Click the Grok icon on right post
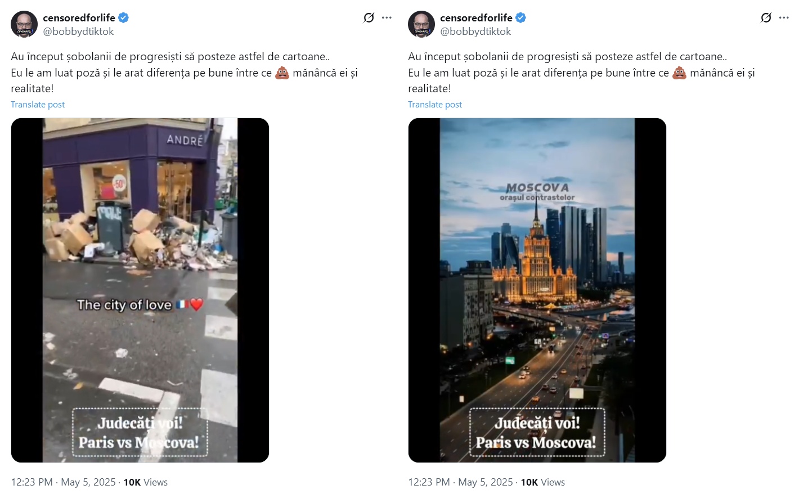The image size is (799, 494). click(766, 17)
